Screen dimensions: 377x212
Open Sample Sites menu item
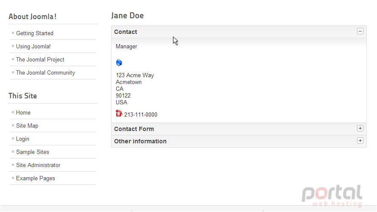pos(33,152)
